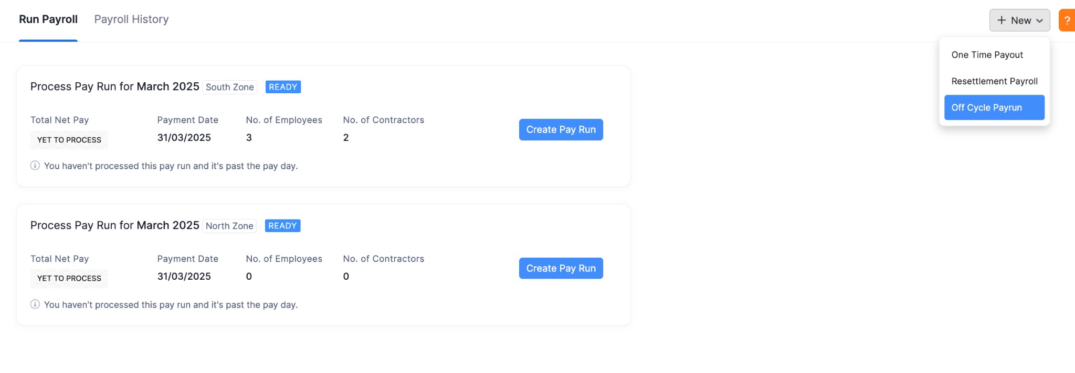Click YET TO PROCESS status on South Zone card
Viewport: 1075px width, 373px height.
68,139
